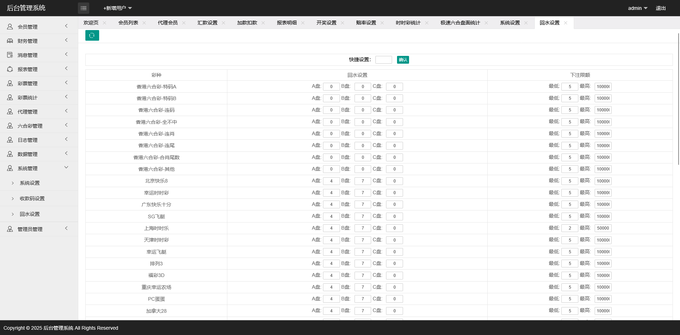
Task: Click the 代理管理 user icon
Action: coord(10,111)
